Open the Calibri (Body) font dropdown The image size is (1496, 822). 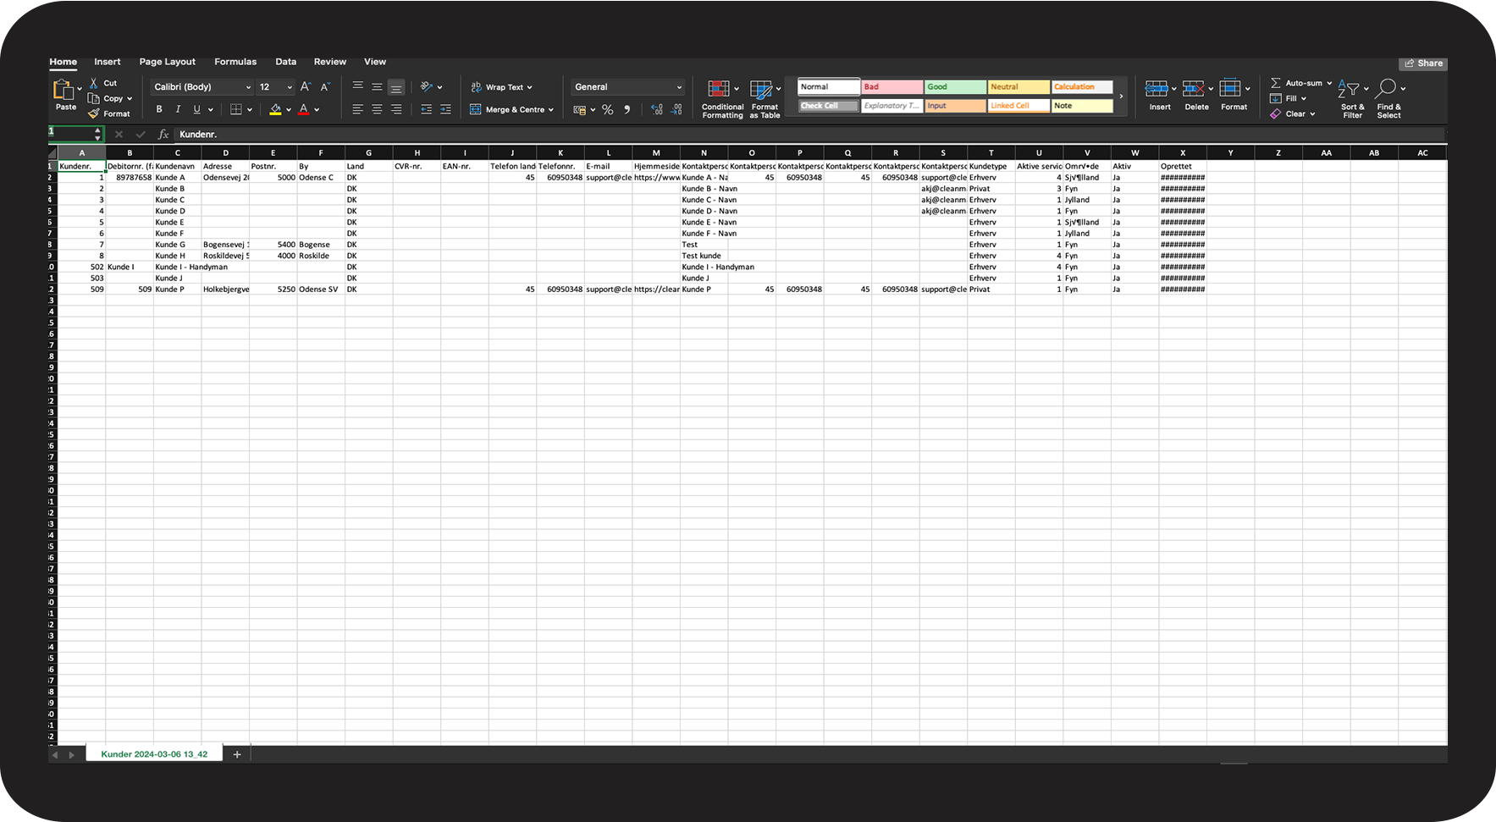(202, 87)
